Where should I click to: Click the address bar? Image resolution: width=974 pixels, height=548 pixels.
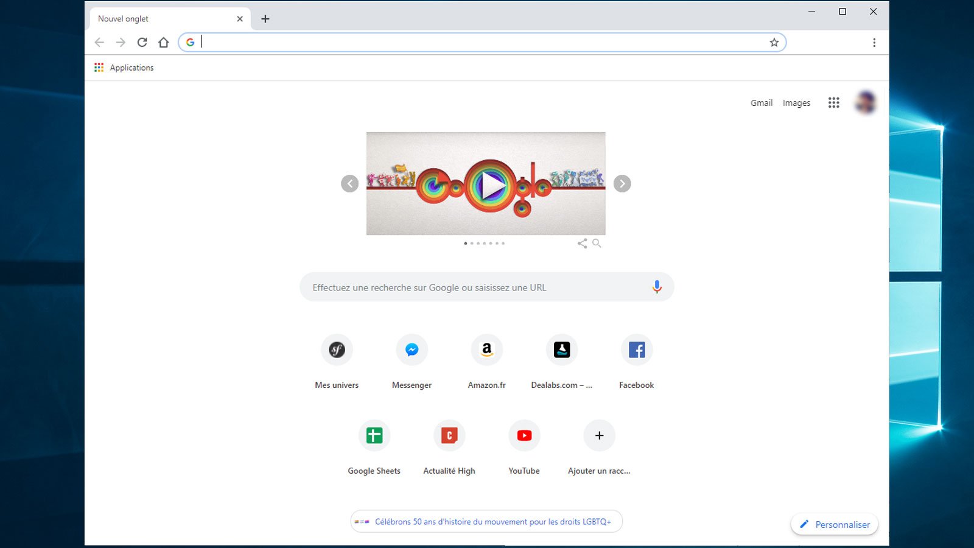click(x=482, y=42)
